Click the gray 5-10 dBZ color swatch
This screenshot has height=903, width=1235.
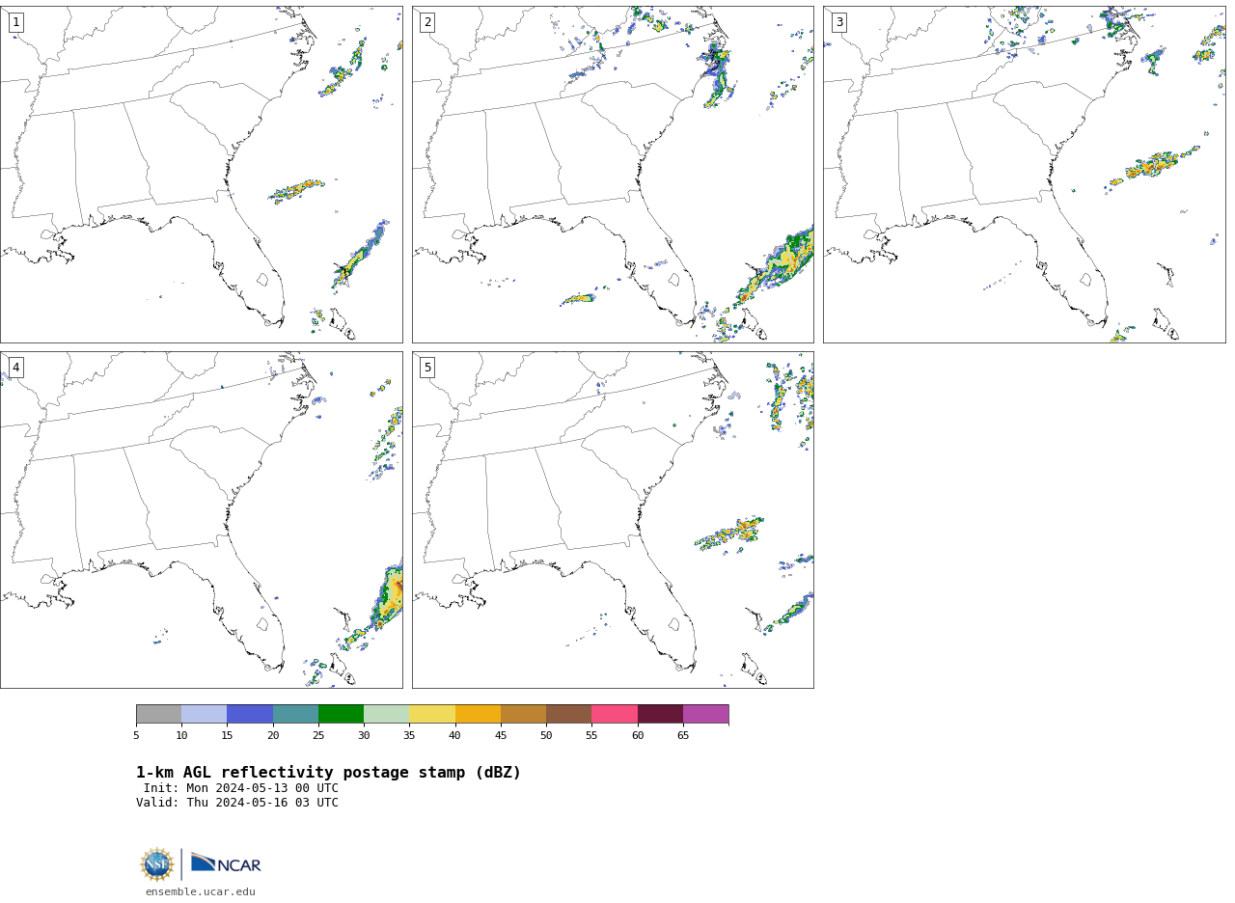tap(158, 714)
